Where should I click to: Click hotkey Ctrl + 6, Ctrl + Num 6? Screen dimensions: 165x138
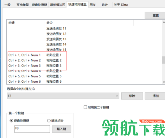click(x=25, y=82)
